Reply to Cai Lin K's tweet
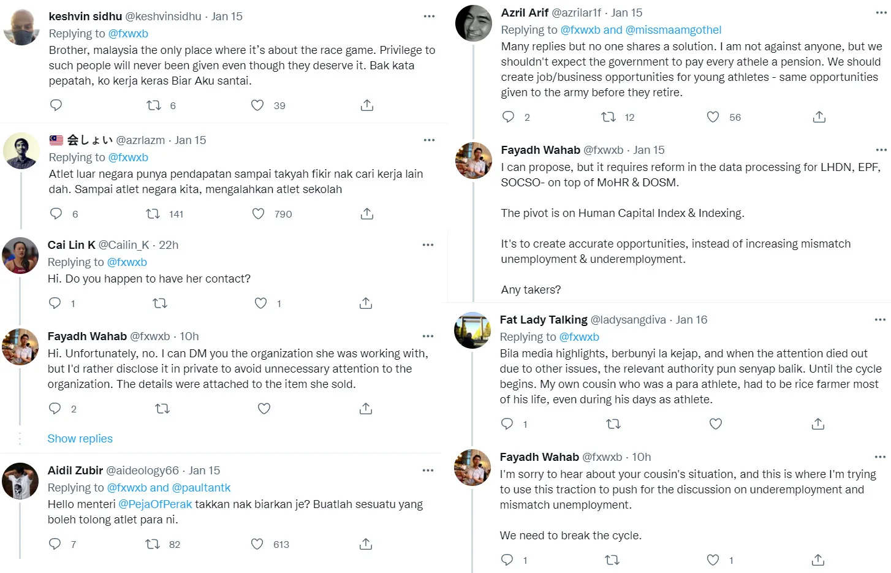The width and height of the screenshot is (891, 573). pyautogui.click(x=55, y=303)
